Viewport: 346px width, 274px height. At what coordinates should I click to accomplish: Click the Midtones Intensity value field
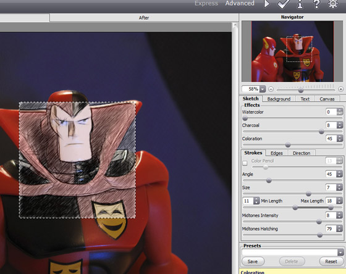point(331,215)
